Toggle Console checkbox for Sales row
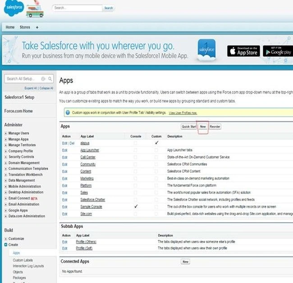This screenshot has width=293, height=283. point(135,193)
